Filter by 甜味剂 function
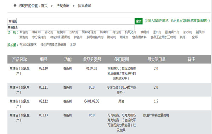The width and height of the screenshot is (212, 134). point(124,37)
